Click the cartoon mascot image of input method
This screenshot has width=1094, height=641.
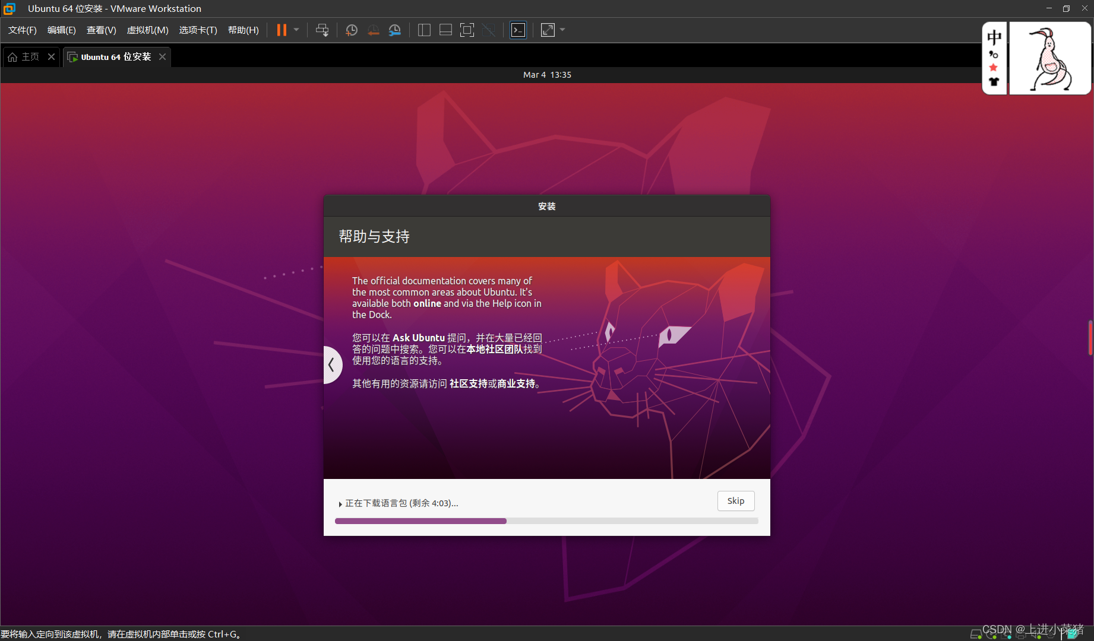tap(1050, 58)
